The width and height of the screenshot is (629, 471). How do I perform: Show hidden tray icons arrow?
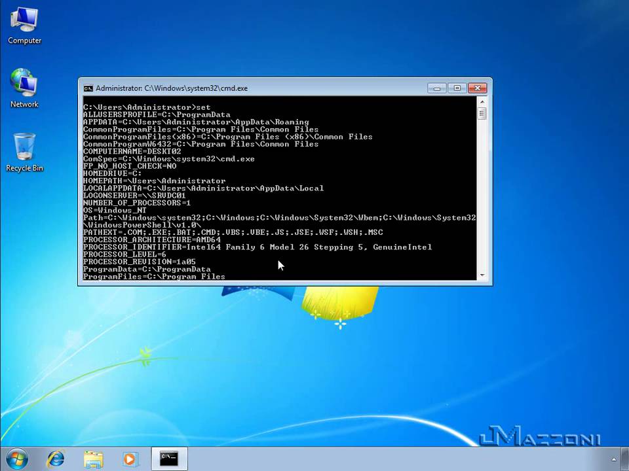(x=614, y=459)
